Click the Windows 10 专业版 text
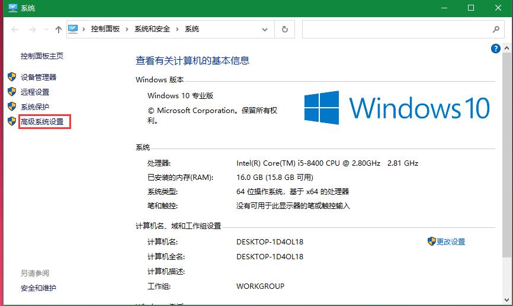This screenshot has width=513, height=306. (180, 95)
